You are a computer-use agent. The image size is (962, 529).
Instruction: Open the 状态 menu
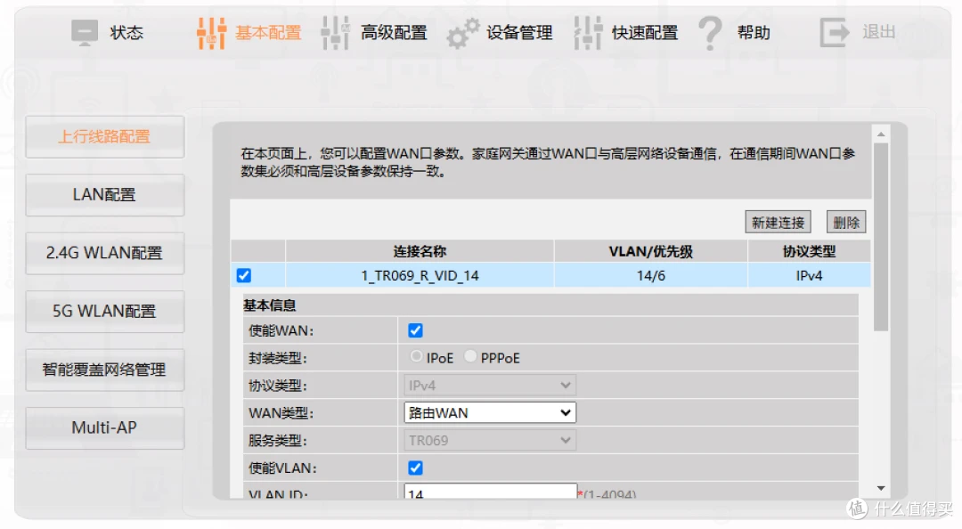point(126,33)
